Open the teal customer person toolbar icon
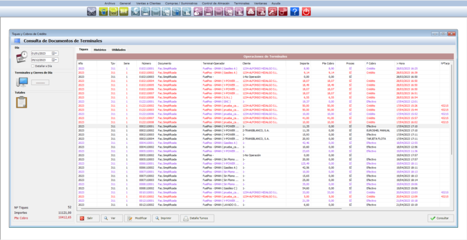467x240 pixels. (x=136, y=12)
